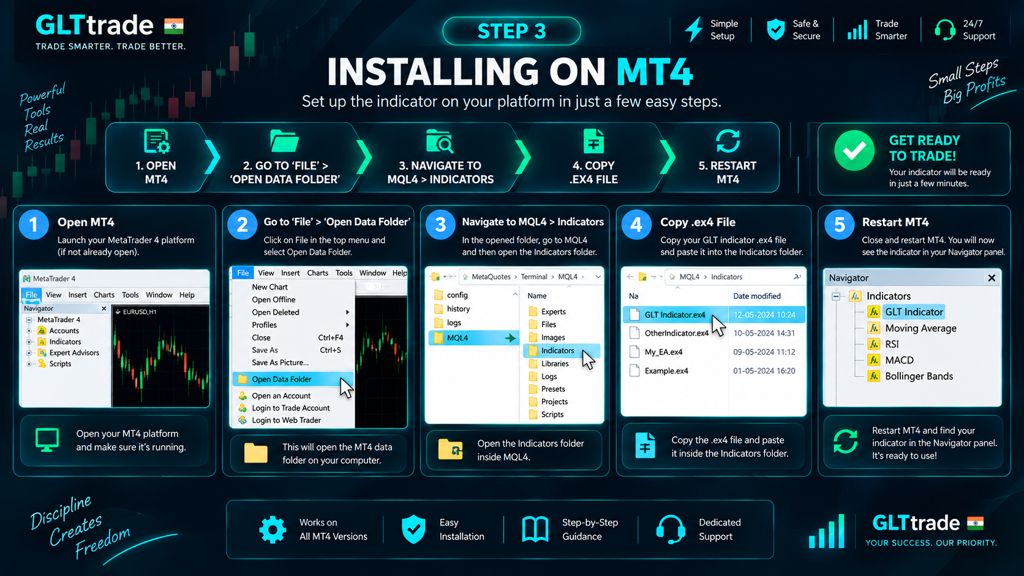Image resolution: width=1024 pixels, height=576 pixels.
Task: Click the Accounts icon in the MetaTrader 4 Navigator
Action: [42, 331]
